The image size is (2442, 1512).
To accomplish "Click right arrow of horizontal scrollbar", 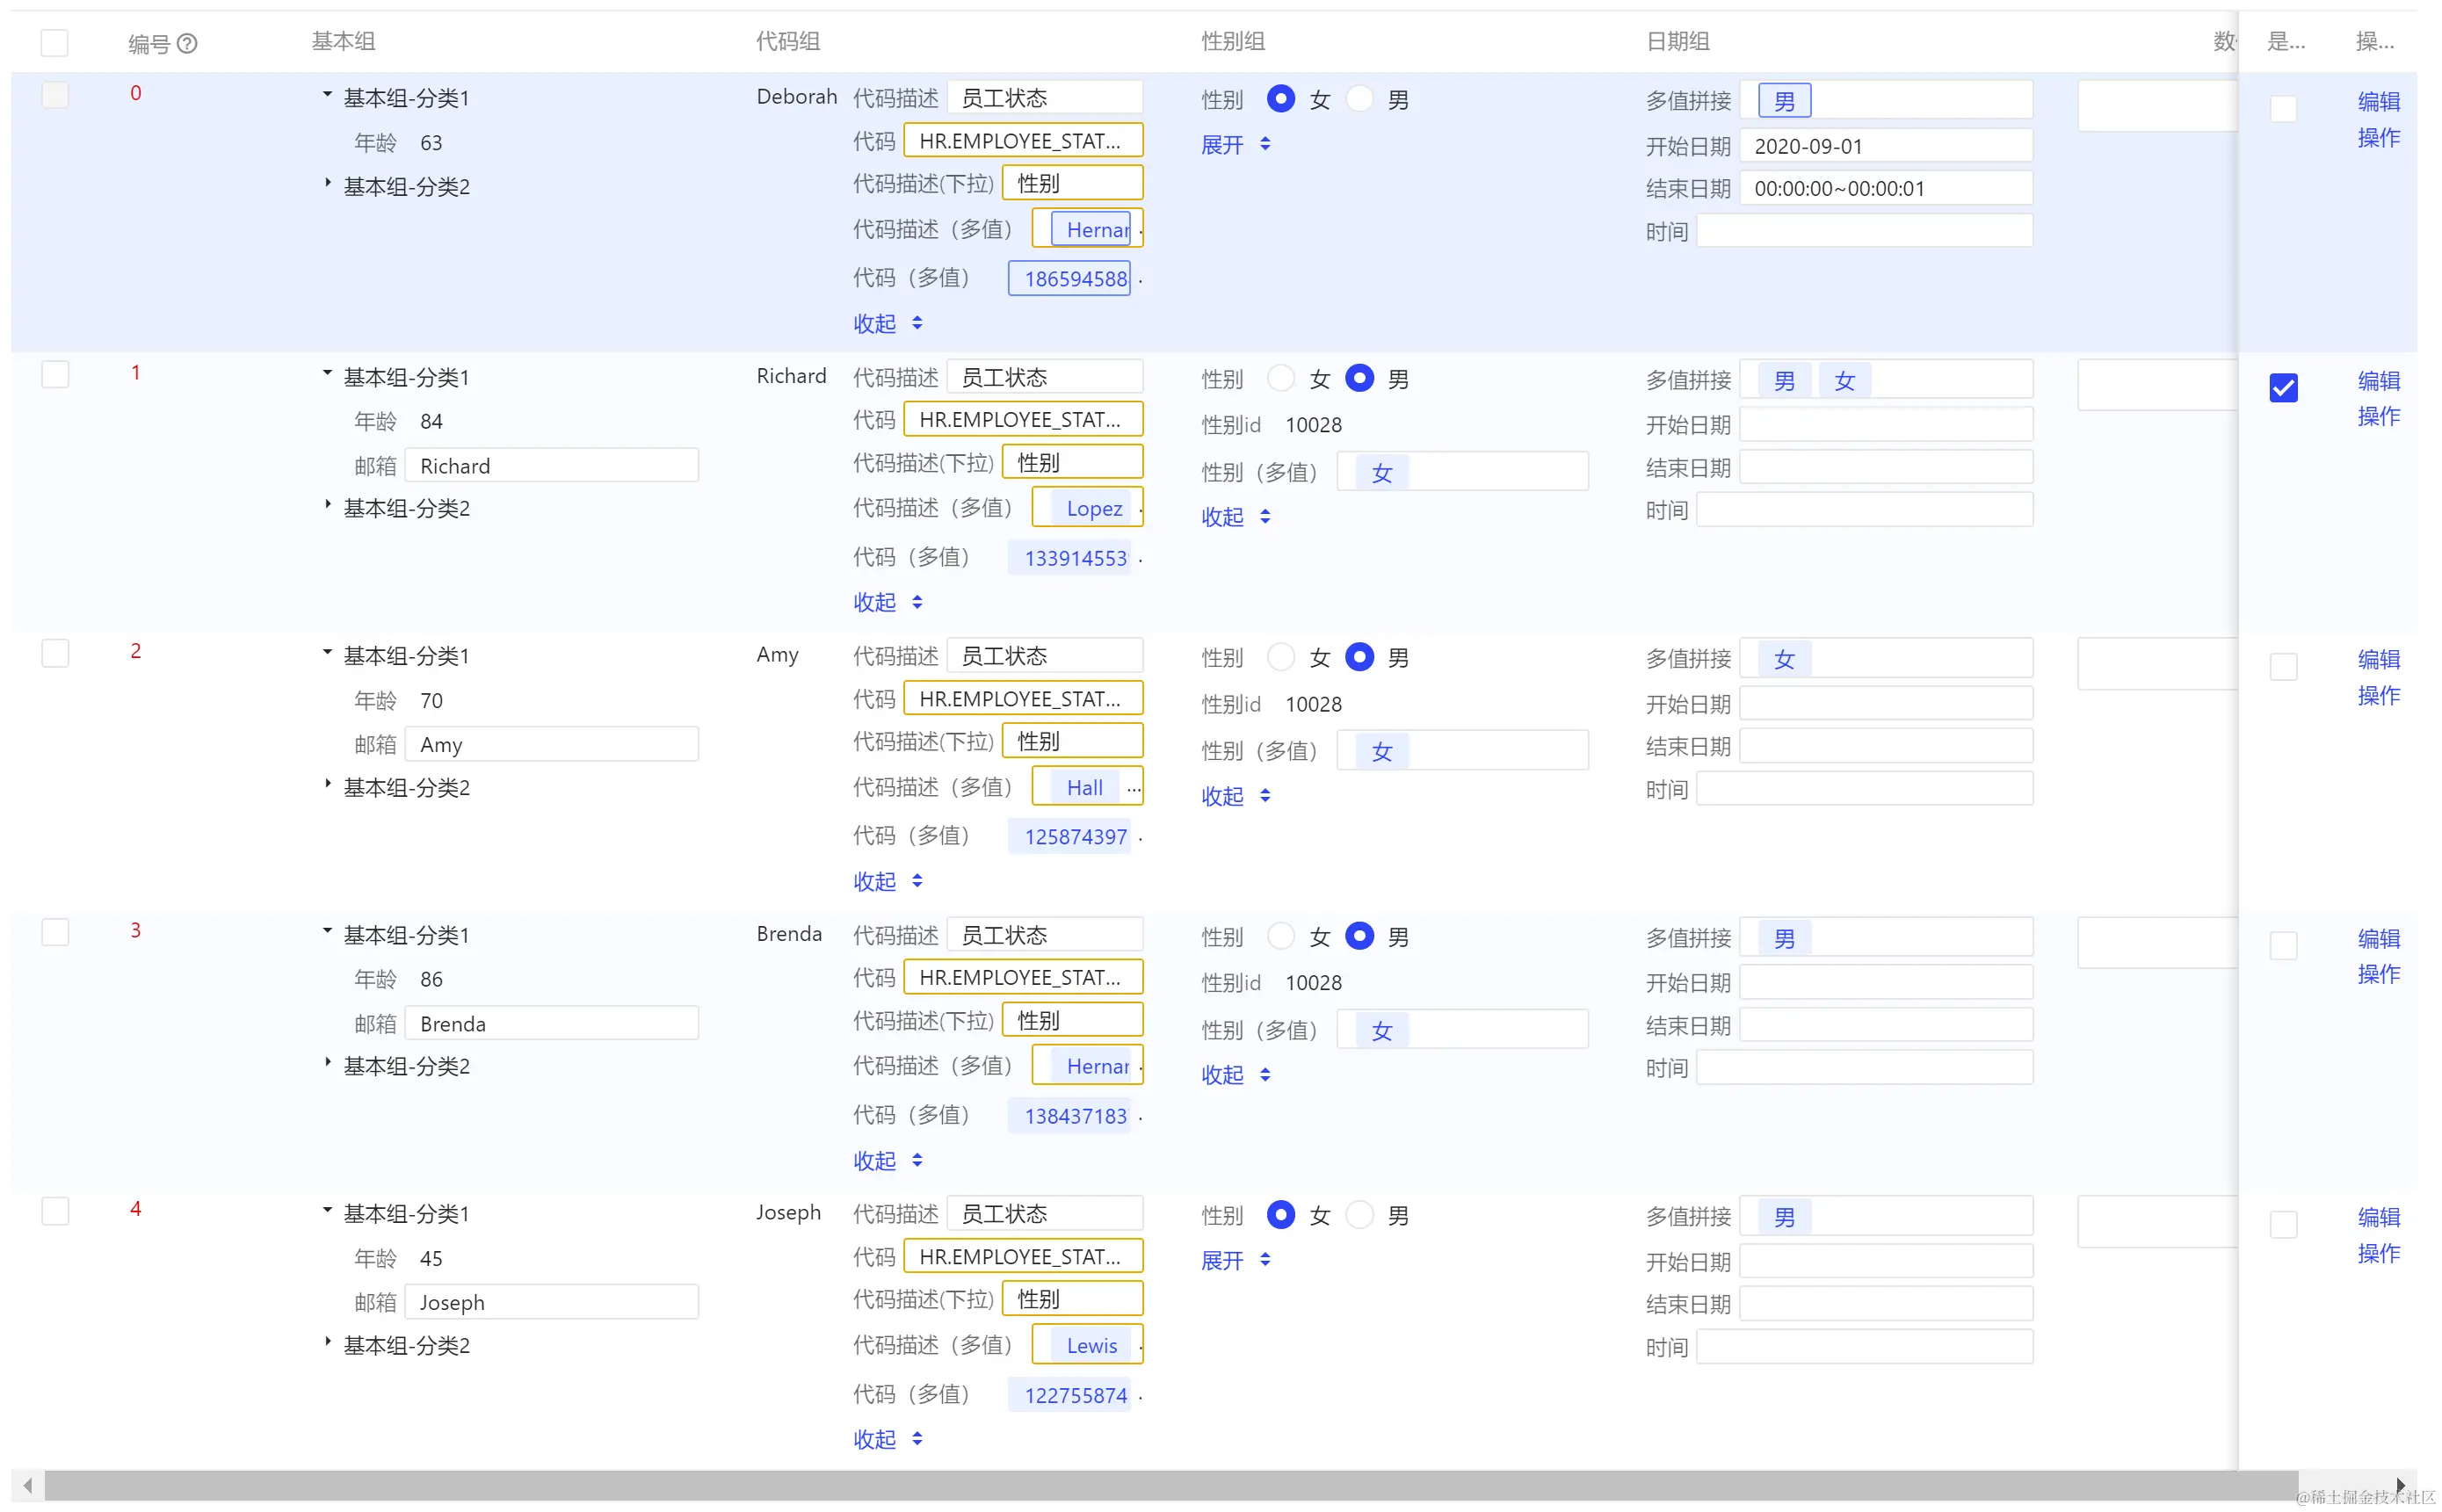I will (2400, 1485).
